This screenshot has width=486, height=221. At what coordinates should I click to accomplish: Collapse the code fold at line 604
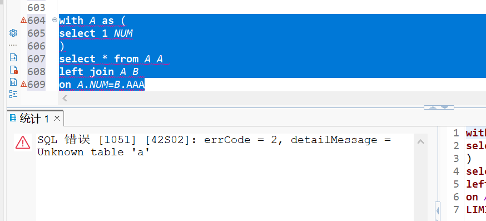point(55,20)
